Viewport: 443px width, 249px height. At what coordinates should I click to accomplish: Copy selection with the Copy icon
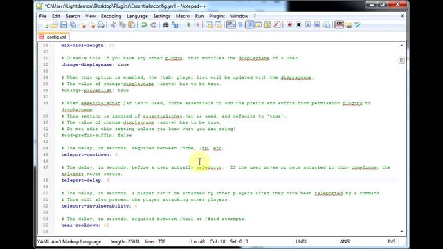(123, 25)
